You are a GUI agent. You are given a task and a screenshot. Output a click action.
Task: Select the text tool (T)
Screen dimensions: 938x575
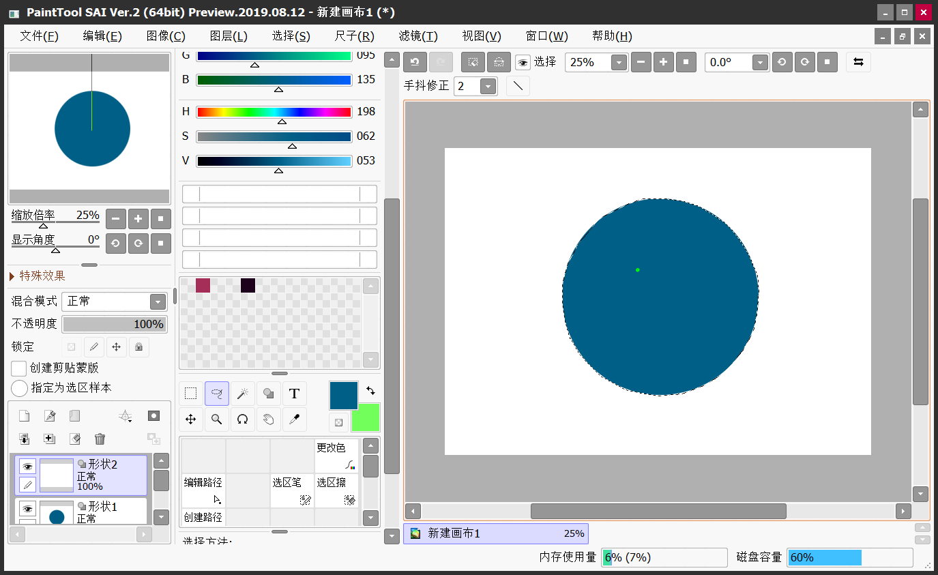point(295,394)
